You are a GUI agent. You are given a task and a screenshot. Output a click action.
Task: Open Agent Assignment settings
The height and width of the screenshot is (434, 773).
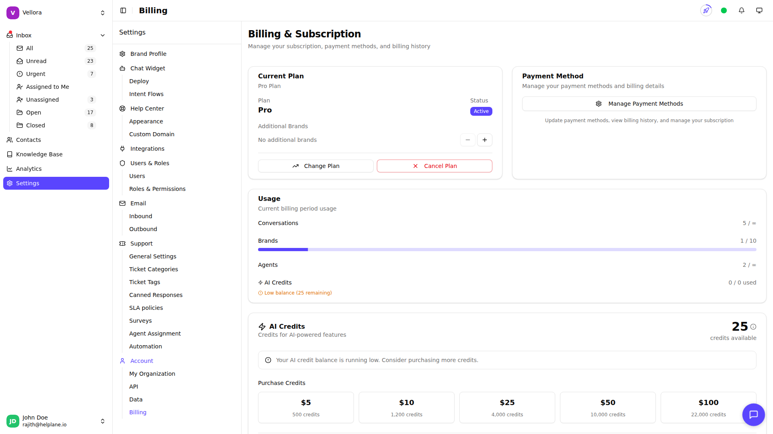(x=155, y=334)
